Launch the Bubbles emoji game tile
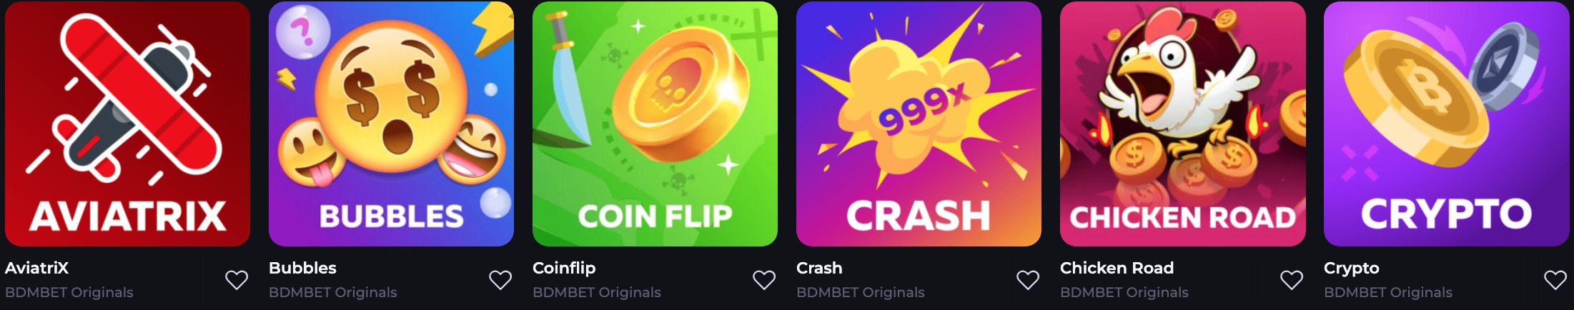 coord(391,124)
